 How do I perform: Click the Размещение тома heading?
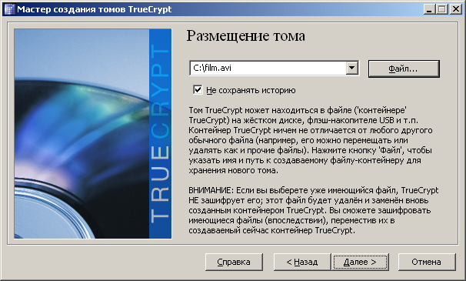[246, 36]
